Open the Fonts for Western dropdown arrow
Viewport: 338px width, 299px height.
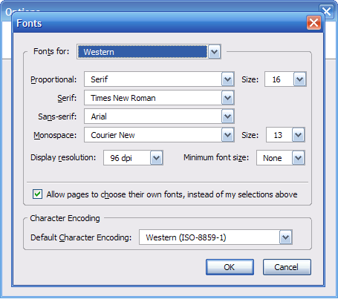click(214, 52)
